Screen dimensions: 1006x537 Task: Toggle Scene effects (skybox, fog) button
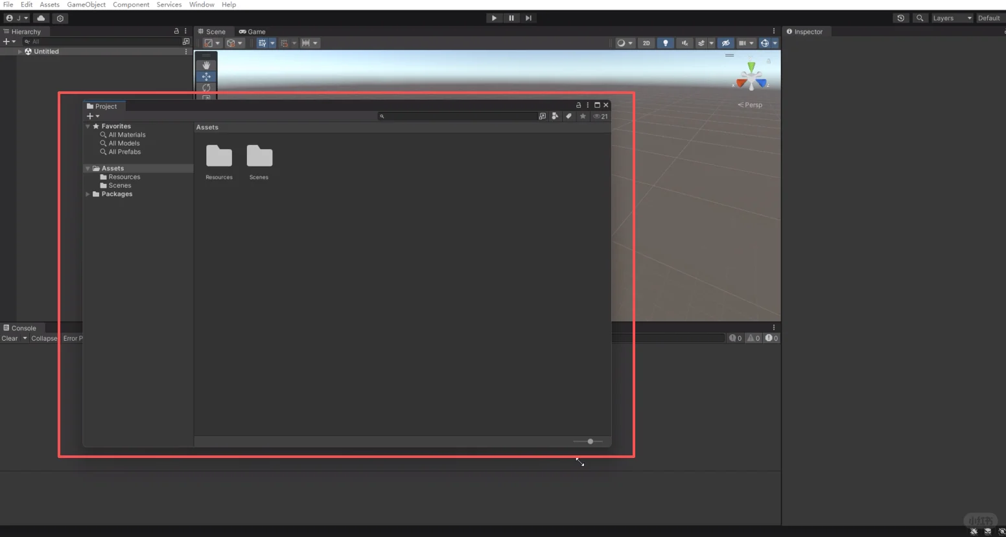pyautogui.click(x=701, y=43)
